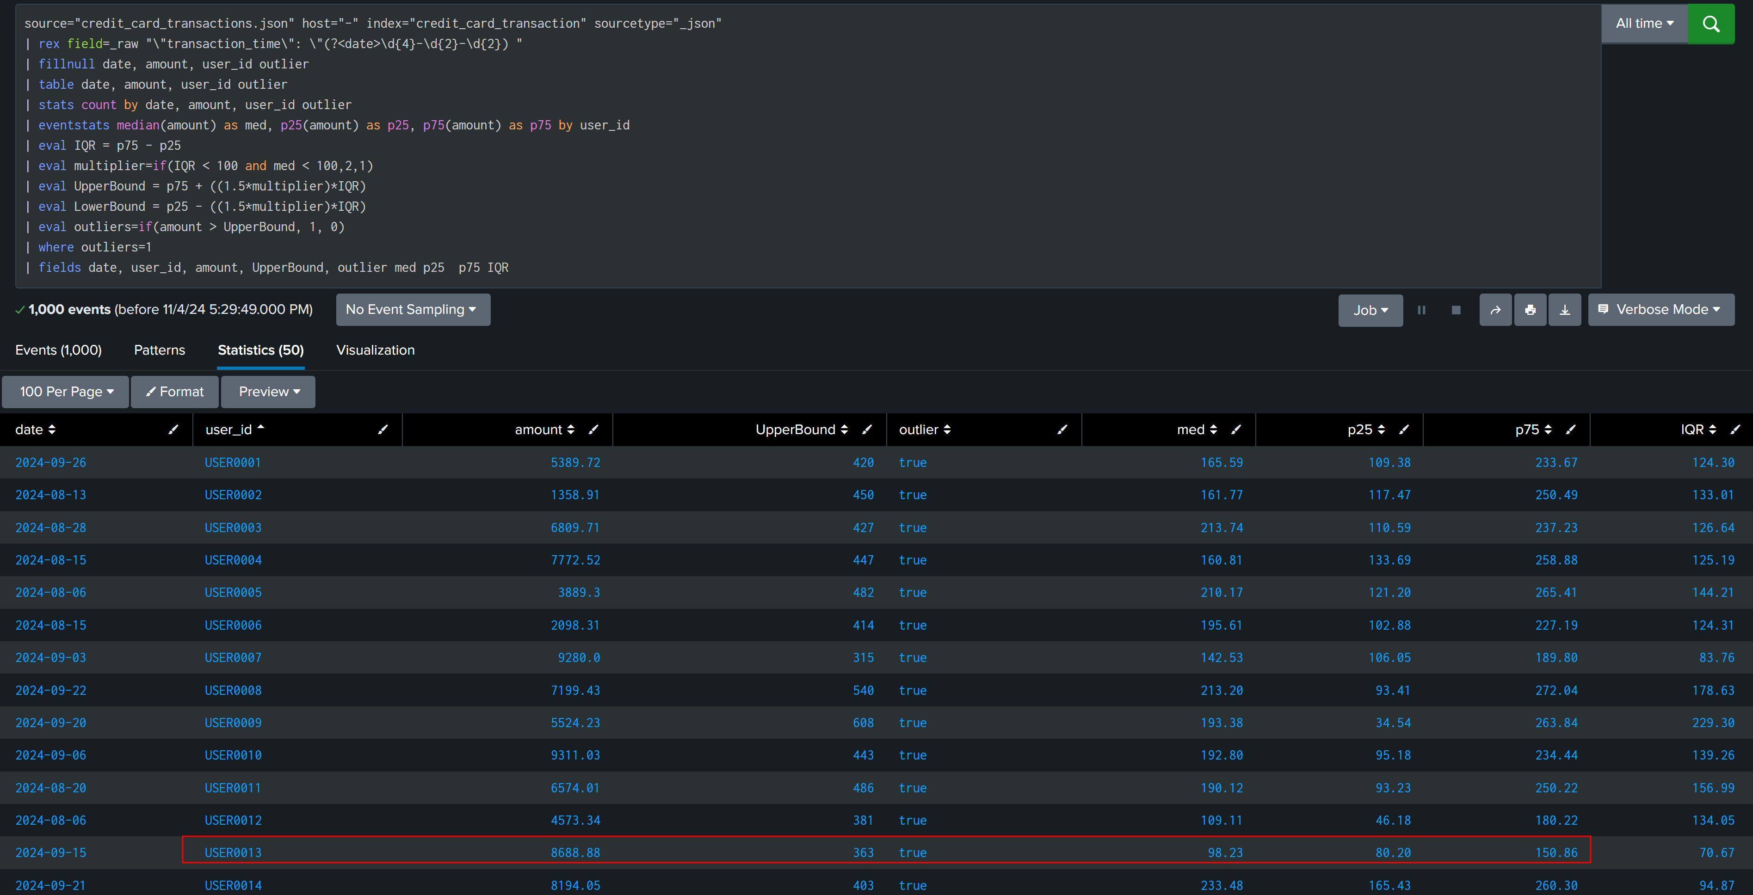Expand the No Event Sampling dropdown
The image size is (1753, 895).
coord(413,309)
